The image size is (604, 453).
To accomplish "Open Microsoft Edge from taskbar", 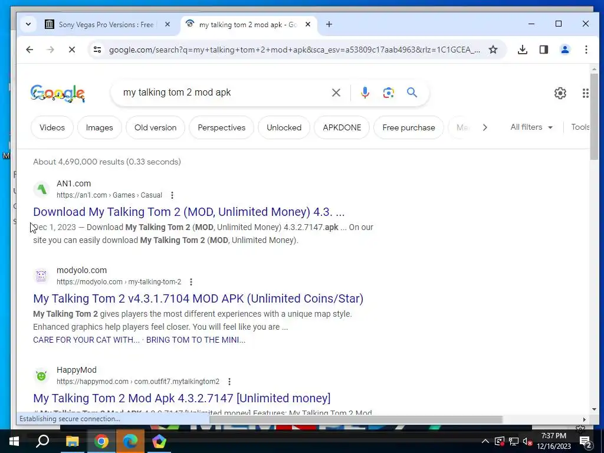I will pyautogui.click(x=130, y=441).
